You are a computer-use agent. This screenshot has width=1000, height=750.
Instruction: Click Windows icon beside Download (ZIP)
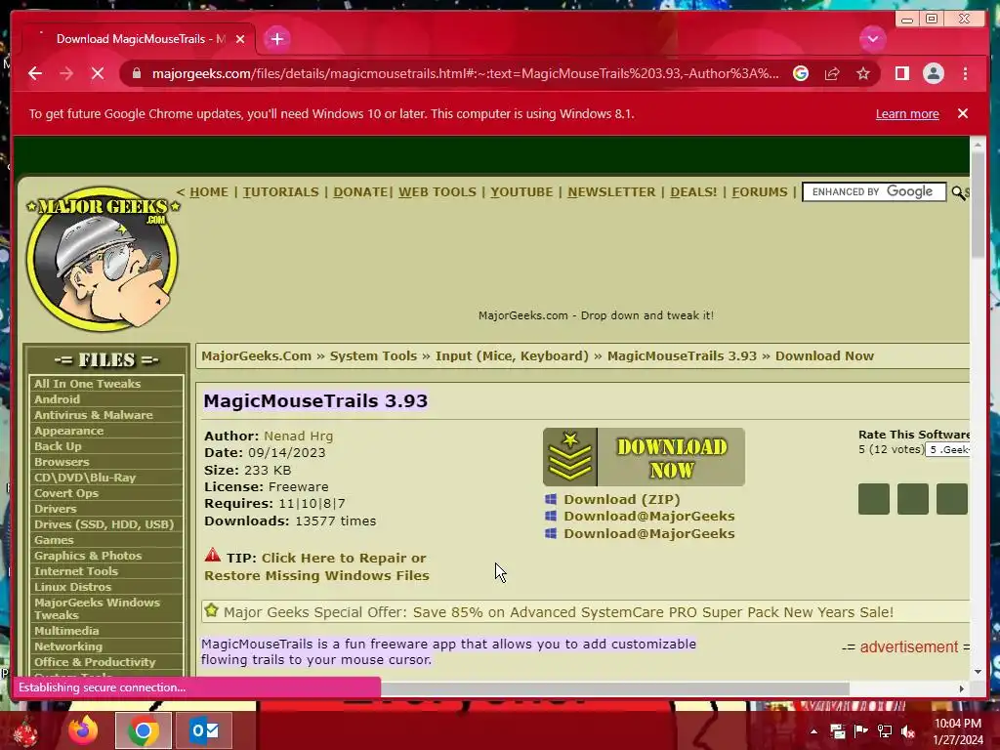pyautogui.click(x=551, y=499)
